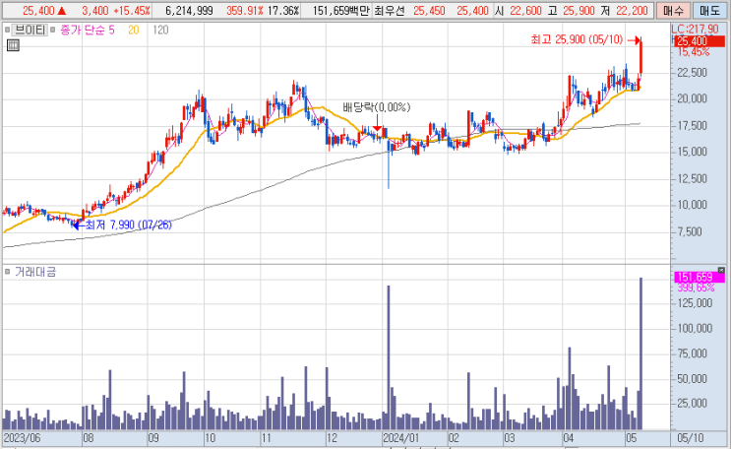The width and height of the screenshot is (731, 449).
Task: Select the 120-day moving average label
Action: (160, 31)
